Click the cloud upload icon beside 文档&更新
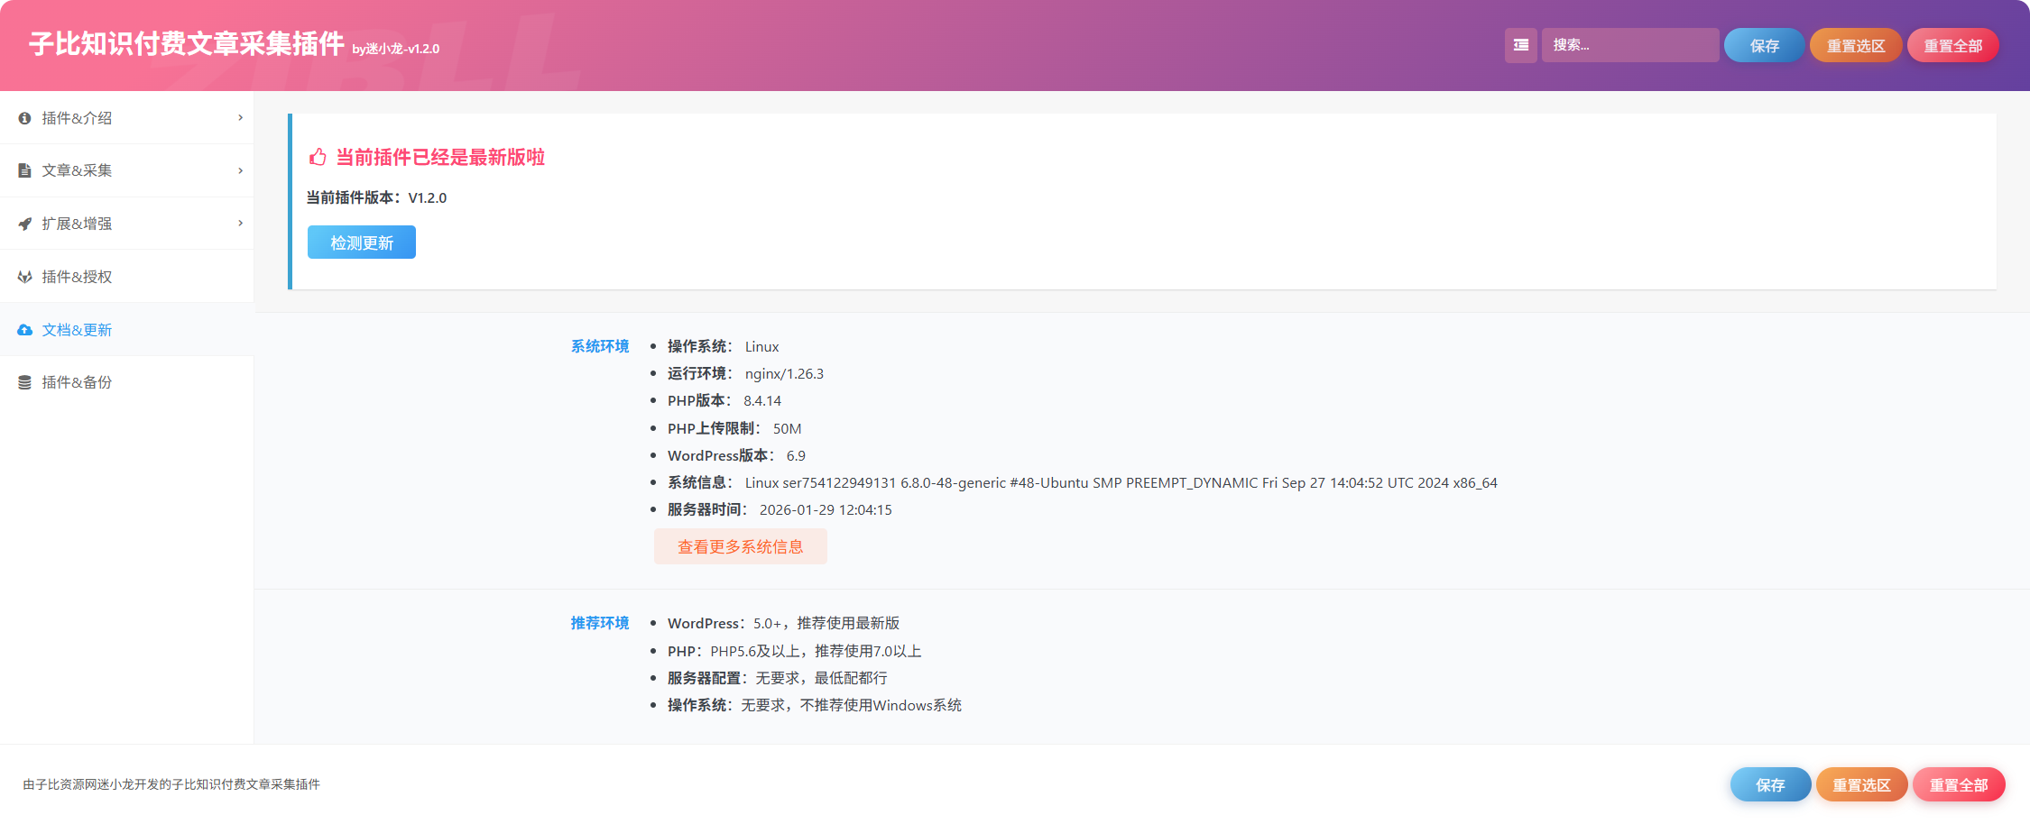 tap(24, 330)
